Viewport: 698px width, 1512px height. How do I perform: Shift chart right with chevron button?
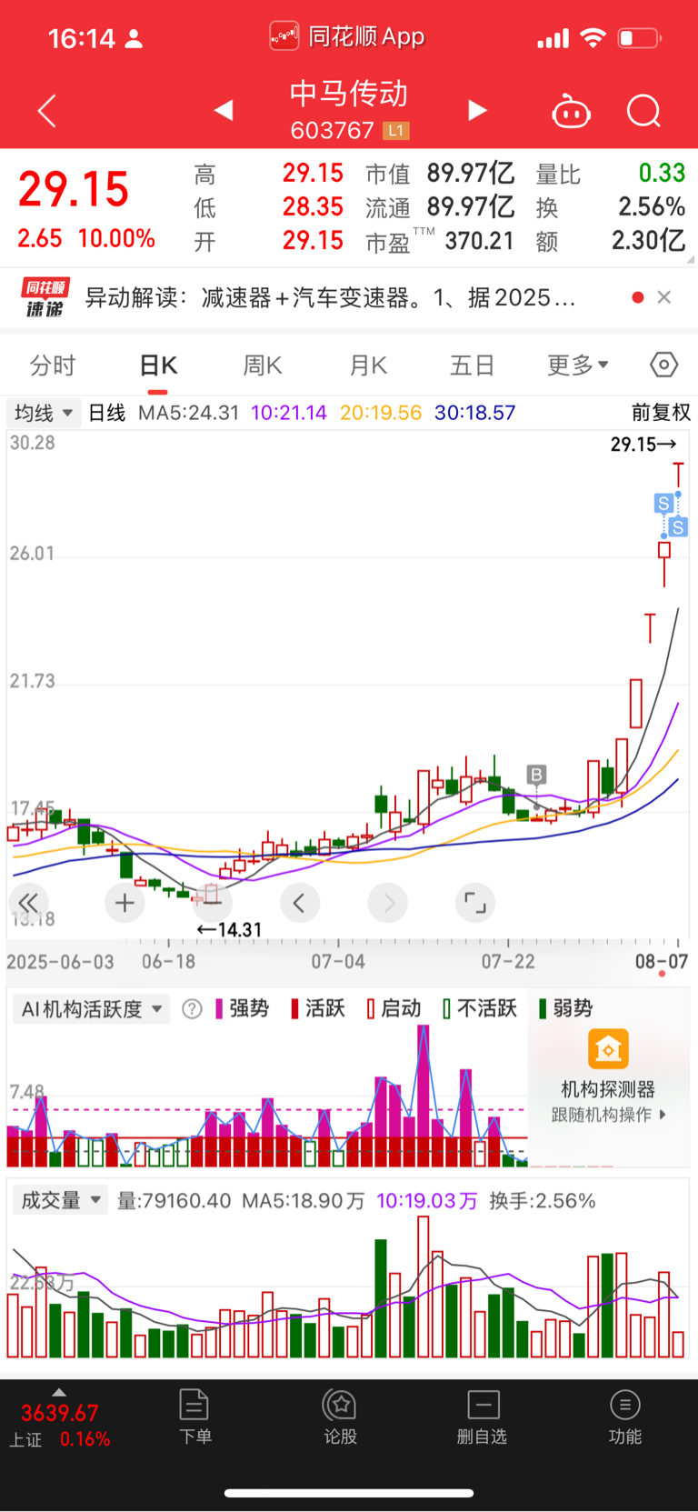tap(388, 903)
